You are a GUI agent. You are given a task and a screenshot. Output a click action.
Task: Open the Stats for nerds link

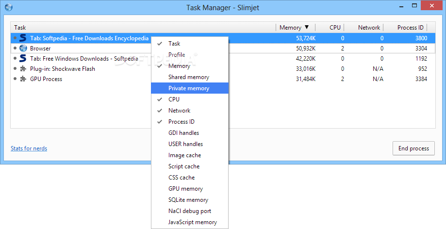(x=29, y=148)
